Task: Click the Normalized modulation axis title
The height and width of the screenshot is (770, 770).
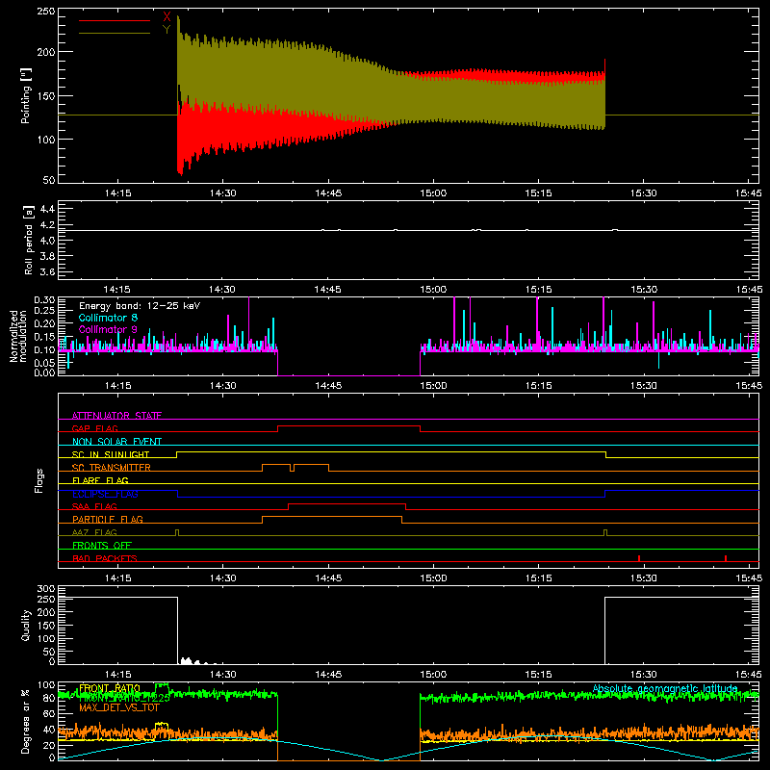Action: [x=18, y=336]
